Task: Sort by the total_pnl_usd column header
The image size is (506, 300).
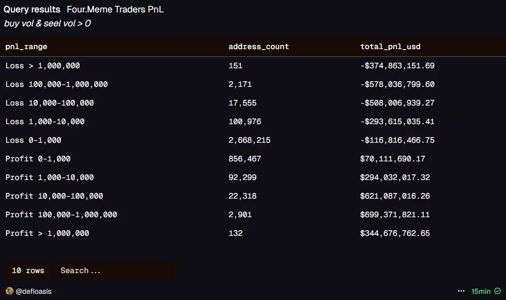Action: [x=390, y=47]
